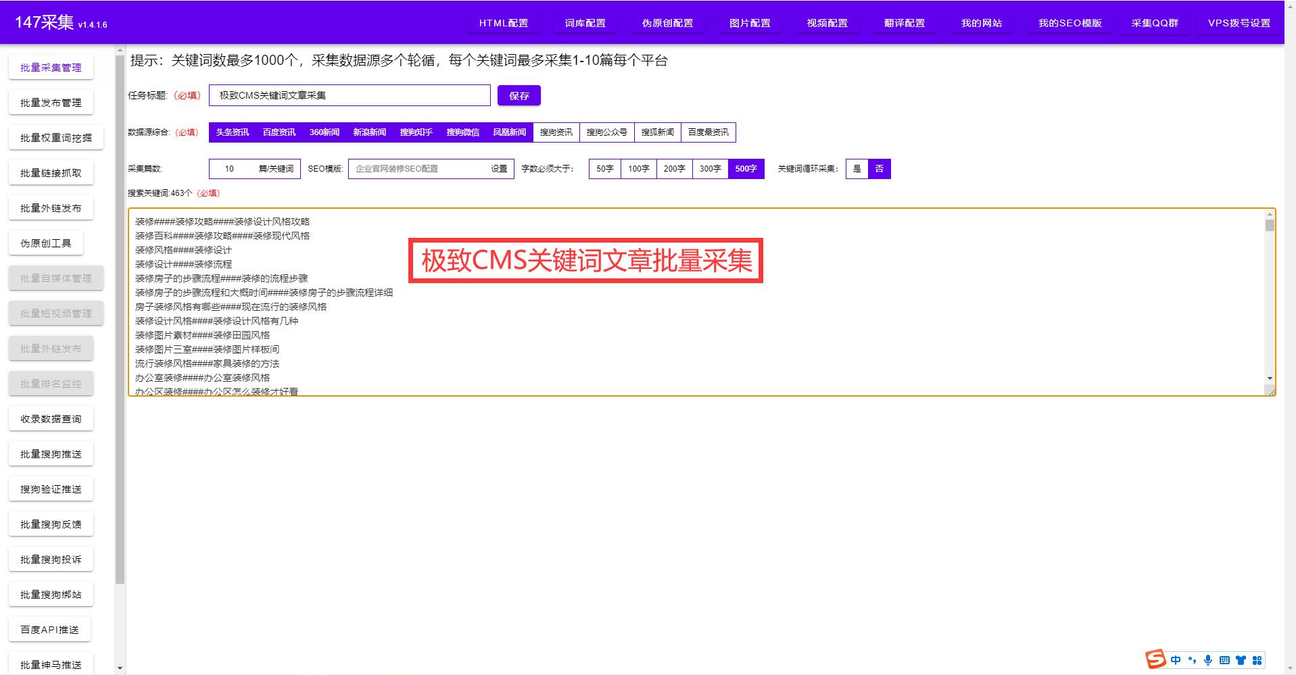The image size is (1296, 675).
Task: Open 搜狗验证推送 in sidebar
Action: click(x=51, y=489)
